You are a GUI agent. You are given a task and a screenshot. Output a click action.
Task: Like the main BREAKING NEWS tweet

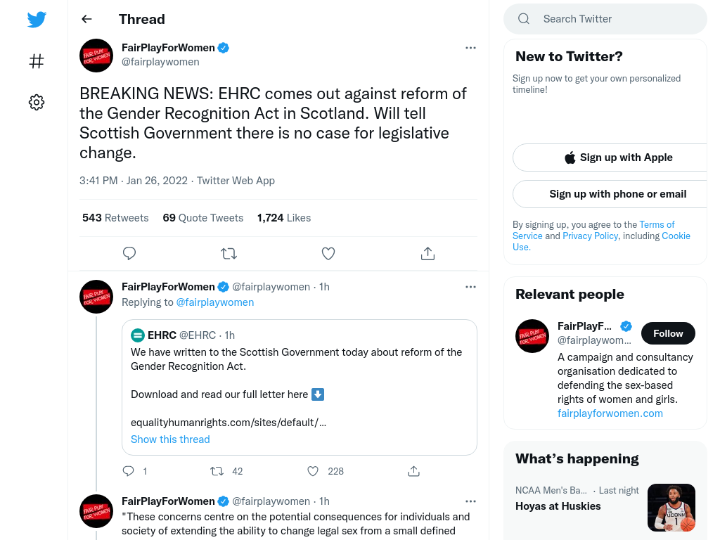tap(328, 253)
